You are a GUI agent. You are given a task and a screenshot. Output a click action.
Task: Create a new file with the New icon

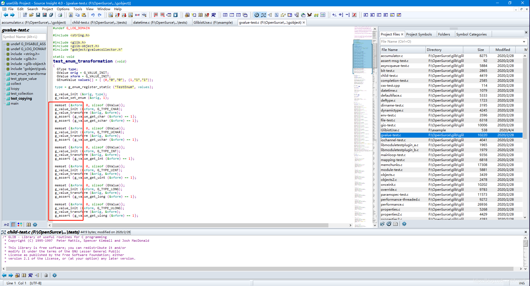tap(25, 15)
